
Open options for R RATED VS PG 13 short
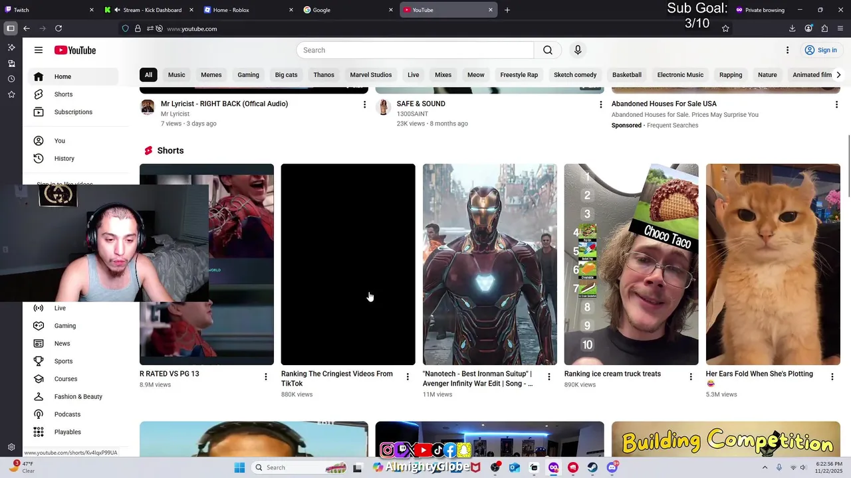click(266, 377)
